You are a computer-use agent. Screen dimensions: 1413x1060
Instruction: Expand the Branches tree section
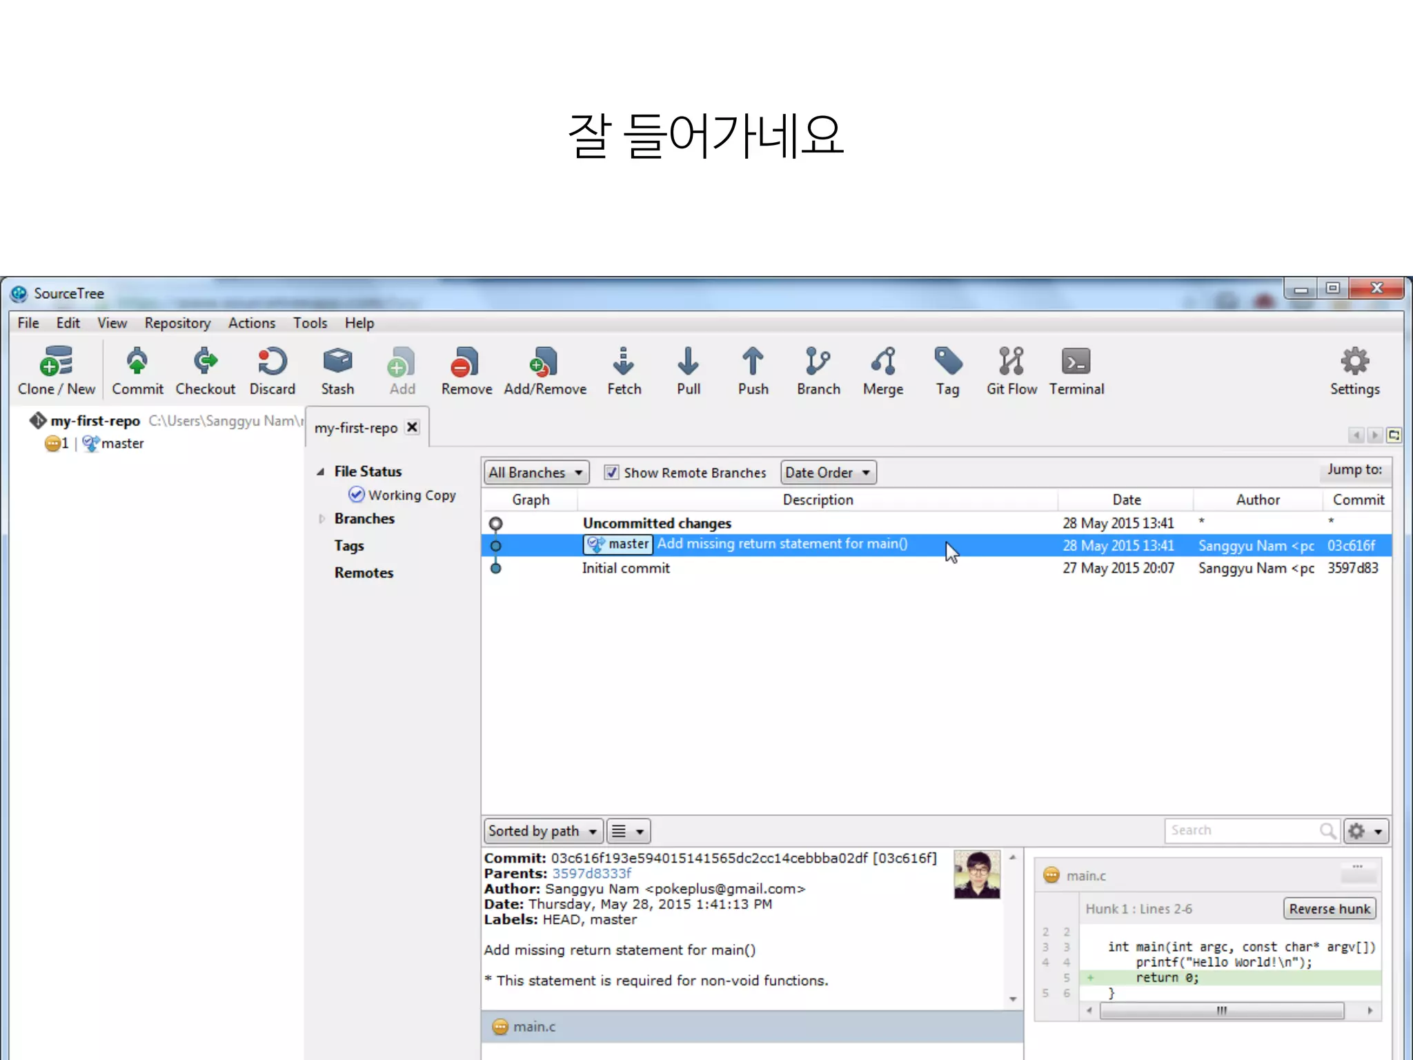point(322,519)
